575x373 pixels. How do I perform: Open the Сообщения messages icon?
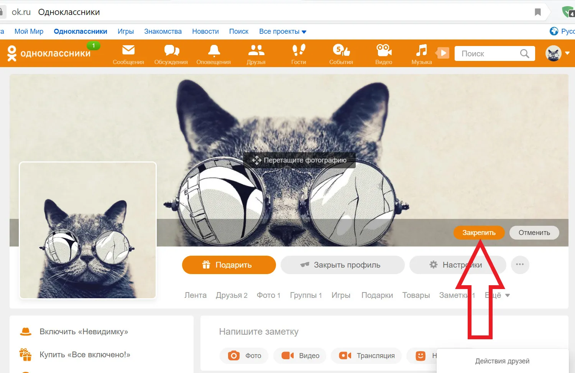click(x=128, y=50)
